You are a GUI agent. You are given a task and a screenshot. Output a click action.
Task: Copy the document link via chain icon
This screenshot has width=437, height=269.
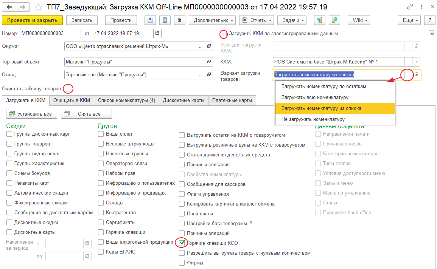(x=410, y=7)
